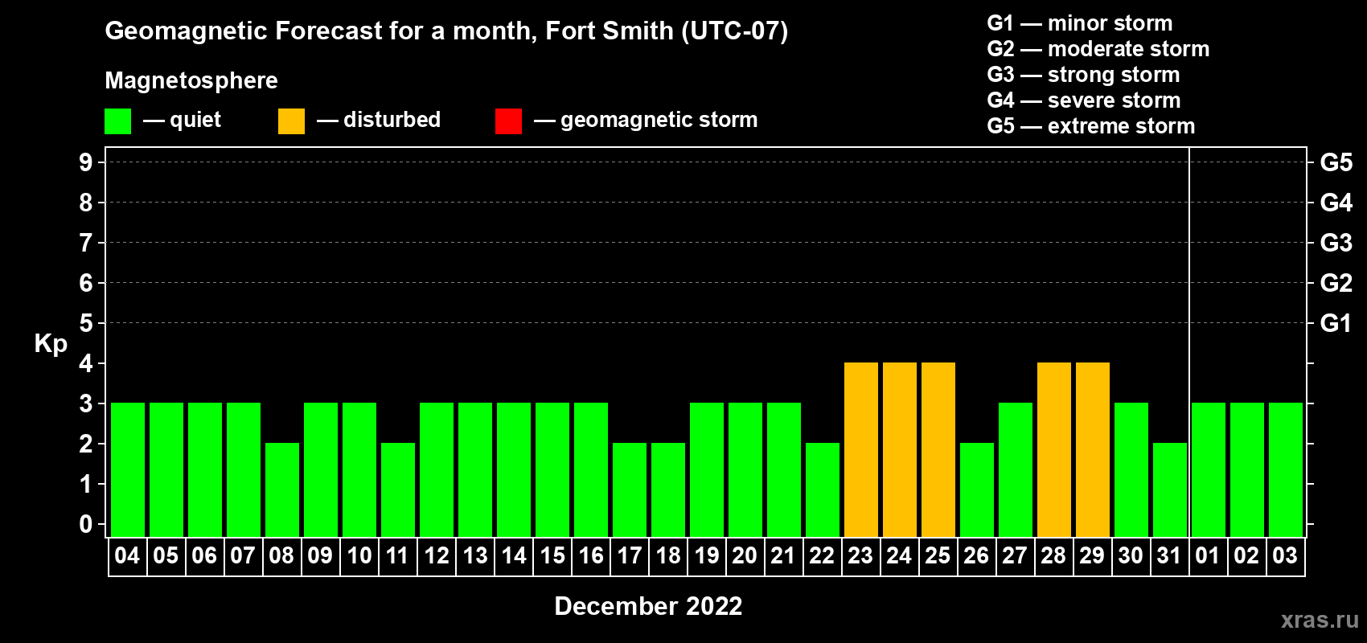Click date label 17 on the axis
The width and height of the screenshot is (1367, 643).
pyautogui.click(x=629, y=555)
